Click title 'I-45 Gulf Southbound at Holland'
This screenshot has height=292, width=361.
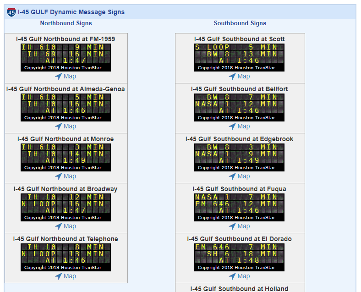pos(240,289)
